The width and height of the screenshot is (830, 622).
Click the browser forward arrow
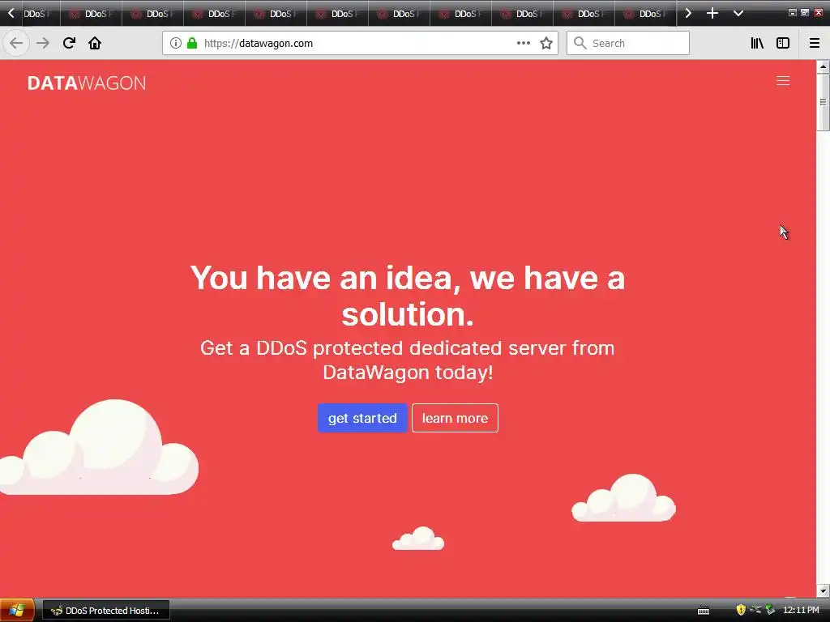pyautogui.click(x=43, y=43)
